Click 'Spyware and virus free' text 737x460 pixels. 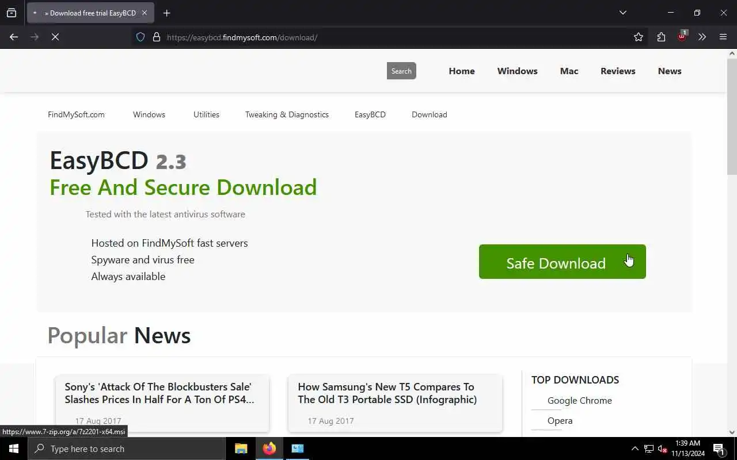pyautogui.click(x=143, y=259)
